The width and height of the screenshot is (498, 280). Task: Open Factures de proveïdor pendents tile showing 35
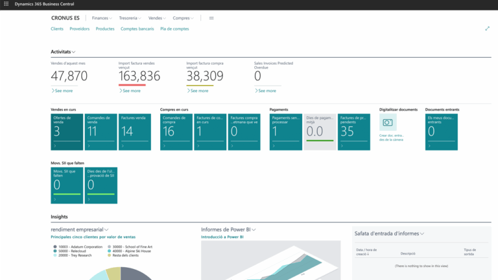click(x=354, y=132)
